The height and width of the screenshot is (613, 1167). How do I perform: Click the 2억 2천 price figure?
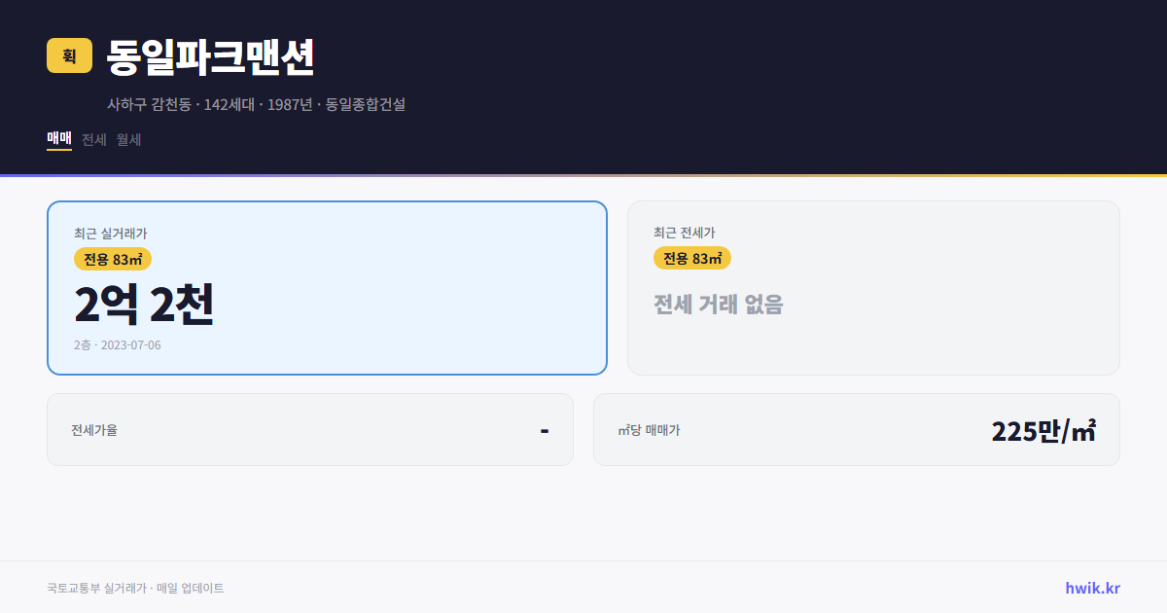pos(145,305)
